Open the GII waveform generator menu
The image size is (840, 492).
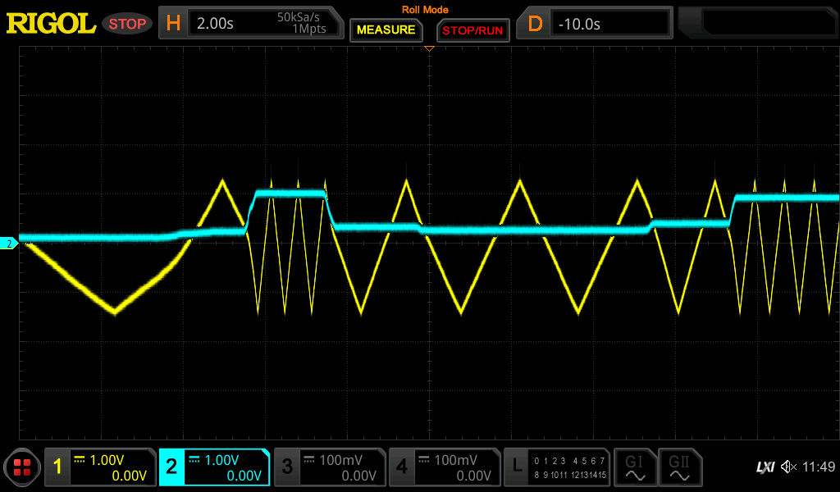682,467
